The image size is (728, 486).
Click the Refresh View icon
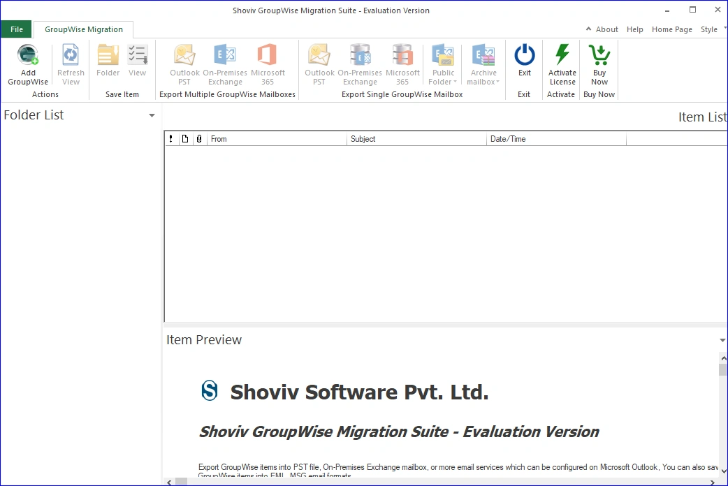71,54
